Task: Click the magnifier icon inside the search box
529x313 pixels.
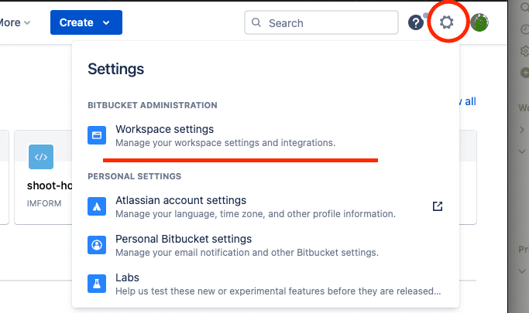Action: click(257, 23)
